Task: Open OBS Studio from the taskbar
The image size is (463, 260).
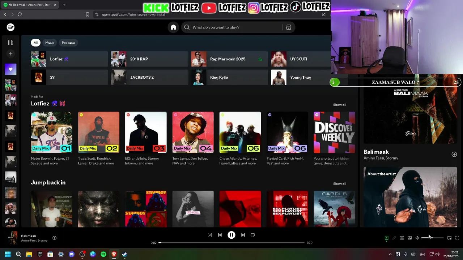Action: tap(82, 254)
